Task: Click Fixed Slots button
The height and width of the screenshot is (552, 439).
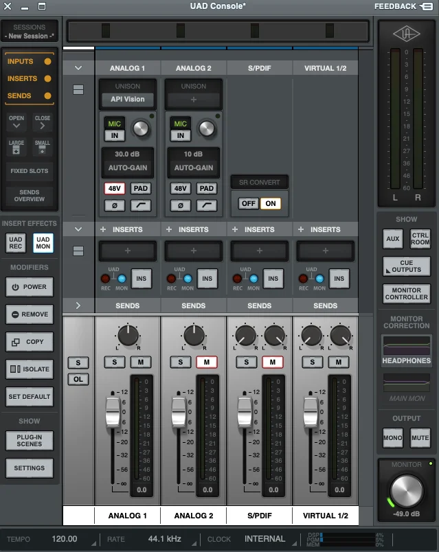Action: pyautogui.click(x=30, y=171)
